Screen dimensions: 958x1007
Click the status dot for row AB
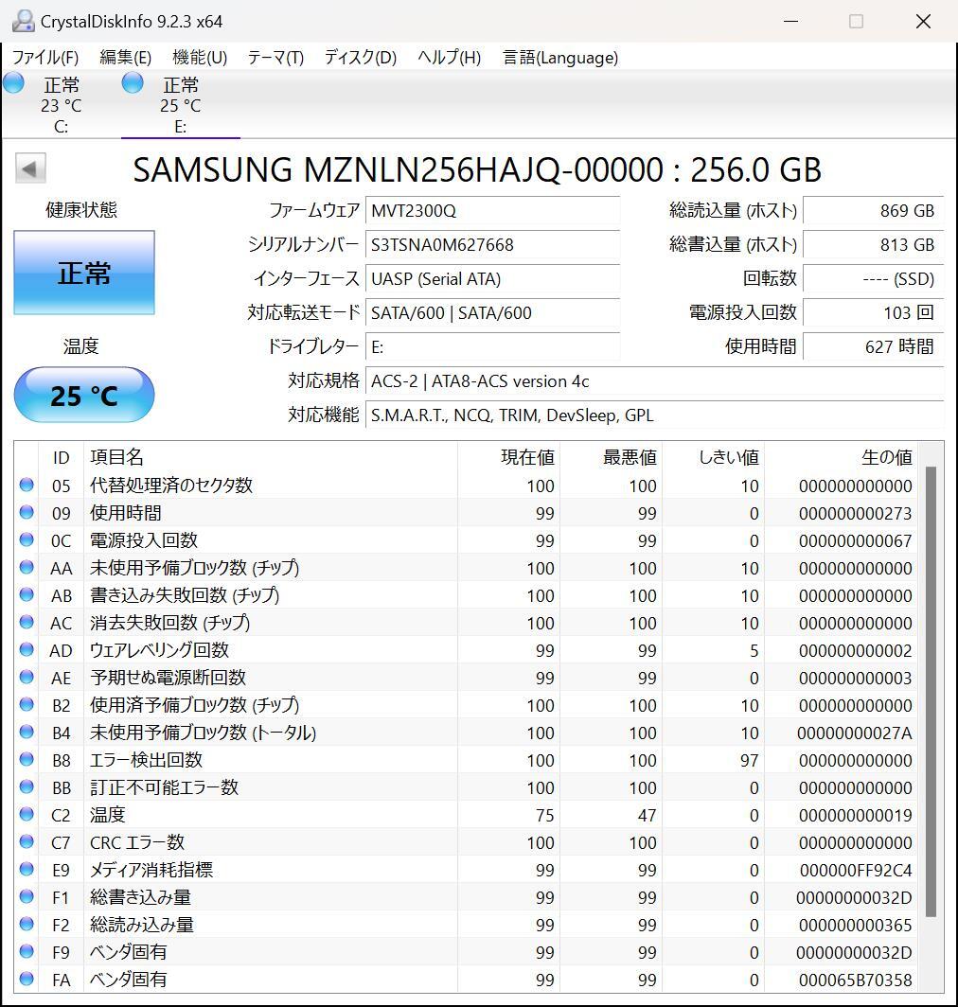(27, 594)
